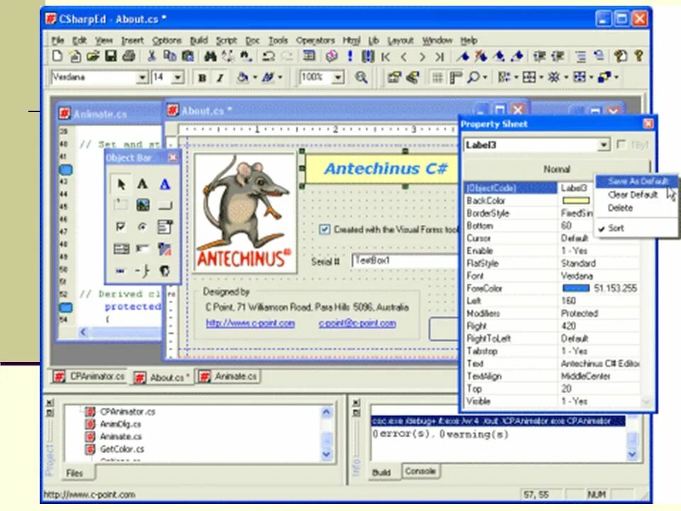Select the radio button tool in Object Bar

click(x=143, y=226)
